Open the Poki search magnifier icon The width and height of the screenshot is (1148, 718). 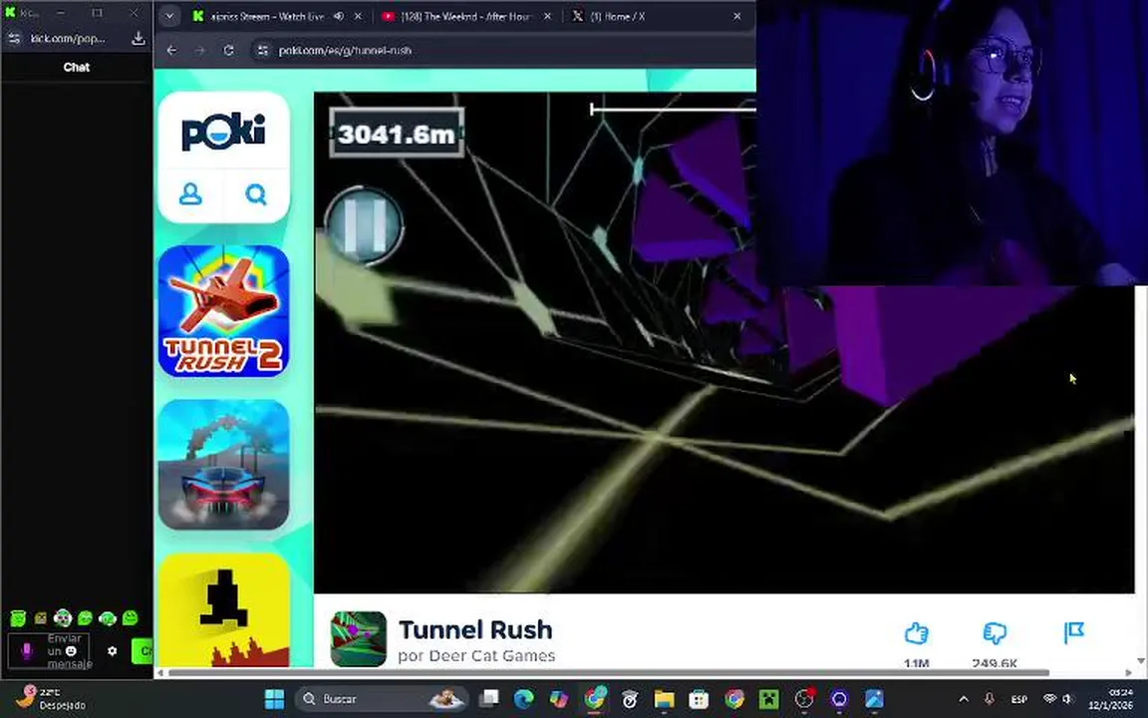256,194
